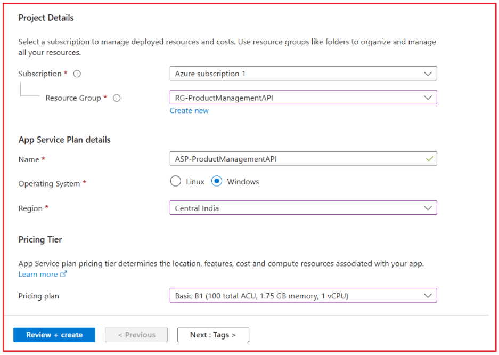
Task: Click the Resource Group info icon
Action: click(117, 98)
